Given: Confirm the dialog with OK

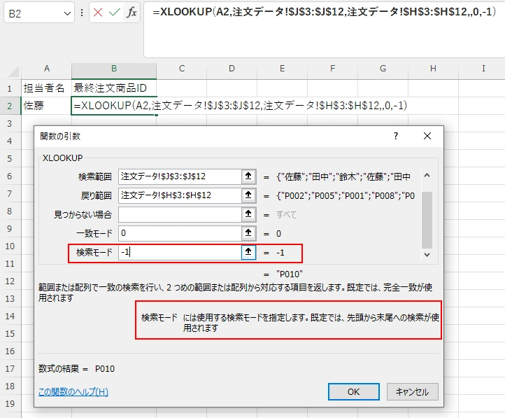Looking at the screenshot, I should (x=354, y=391).
